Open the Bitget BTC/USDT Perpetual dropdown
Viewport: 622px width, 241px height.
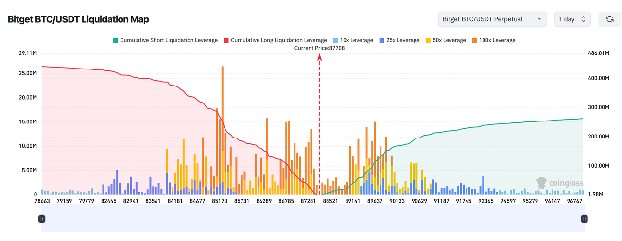click(492, 19)
